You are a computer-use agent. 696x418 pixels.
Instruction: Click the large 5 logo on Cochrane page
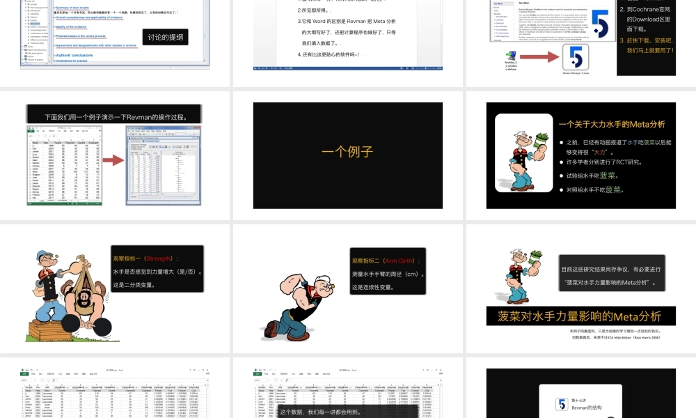pyautogui.click(x=599, y=24)
